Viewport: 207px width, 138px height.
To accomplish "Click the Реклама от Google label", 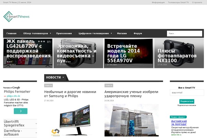I will pos(12,88).
